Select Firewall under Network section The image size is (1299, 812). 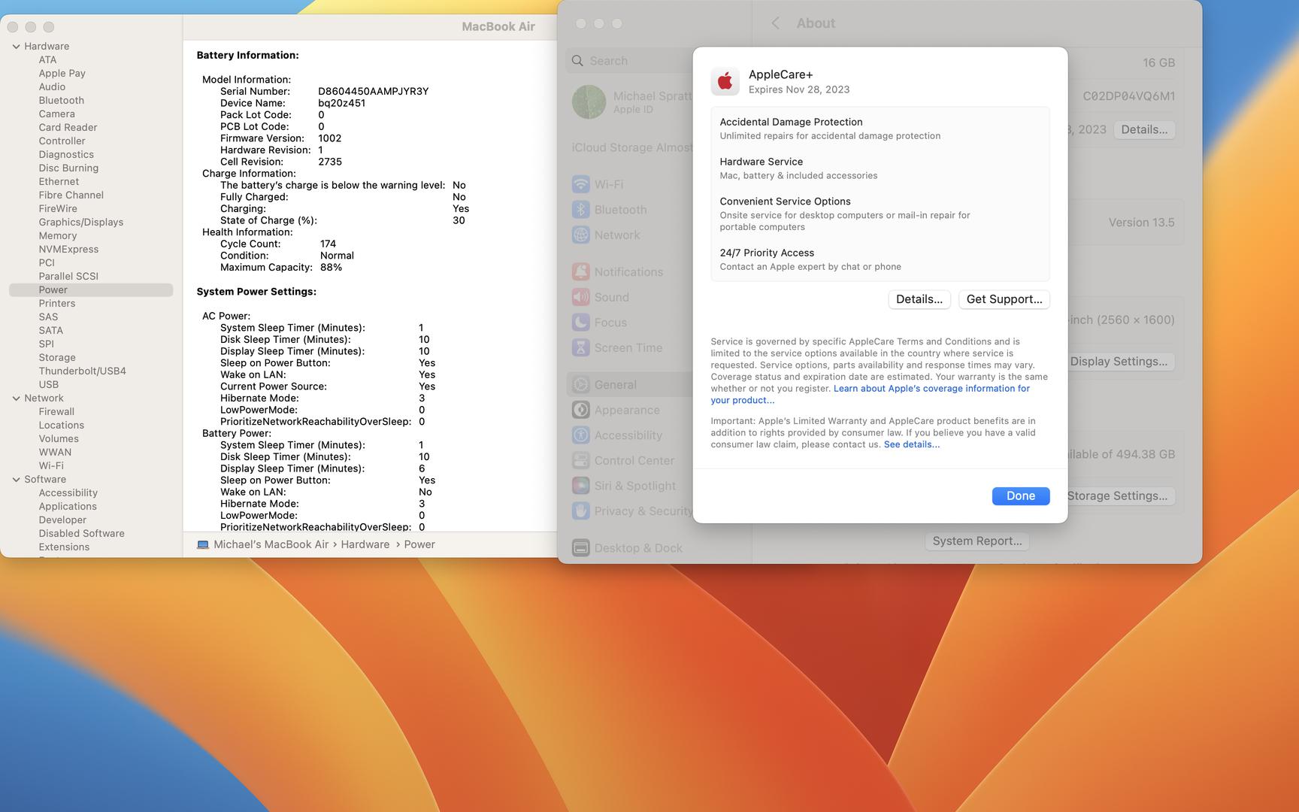tap(56, 412)
